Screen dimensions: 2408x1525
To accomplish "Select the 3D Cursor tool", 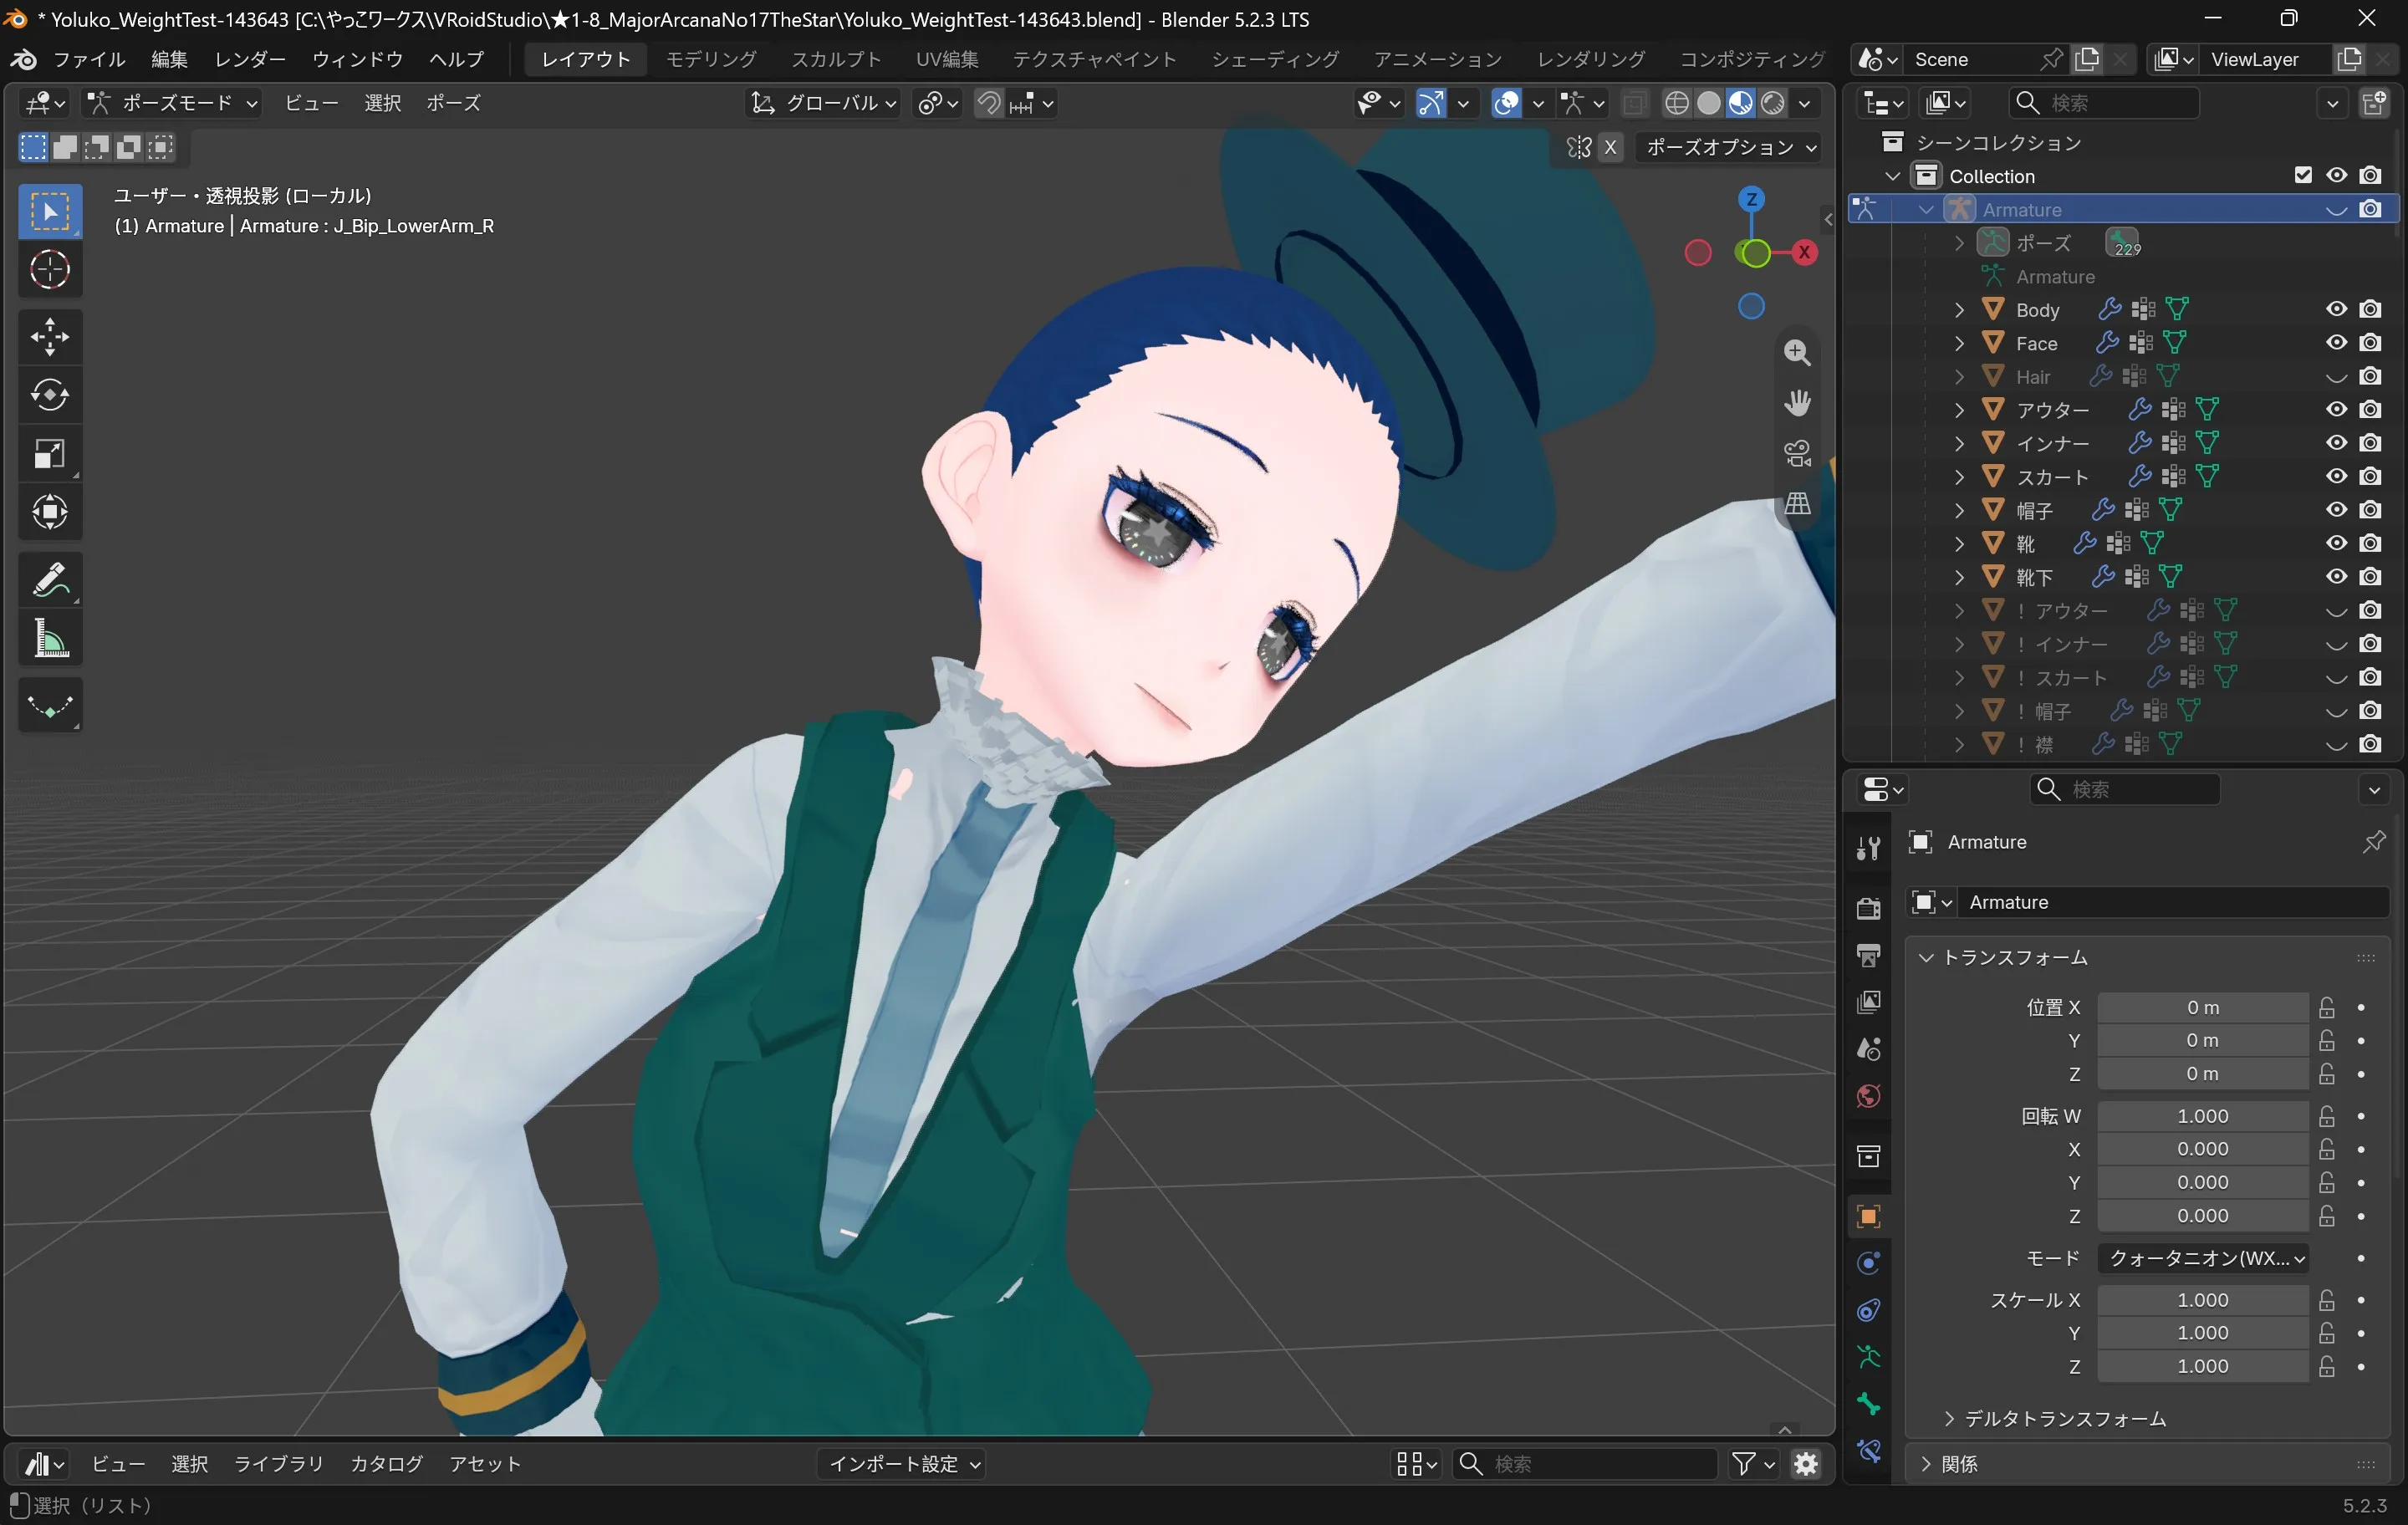I will click(50, 269).
